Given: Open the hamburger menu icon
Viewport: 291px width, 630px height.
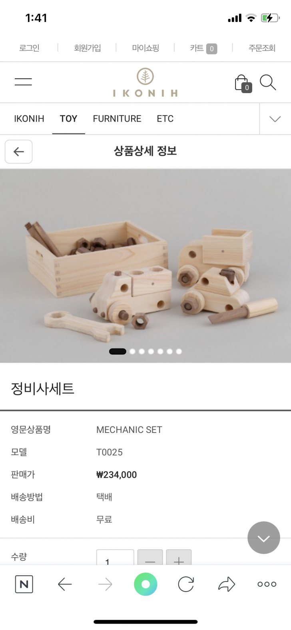Looking at the screenshot, I should coord(23,82).
